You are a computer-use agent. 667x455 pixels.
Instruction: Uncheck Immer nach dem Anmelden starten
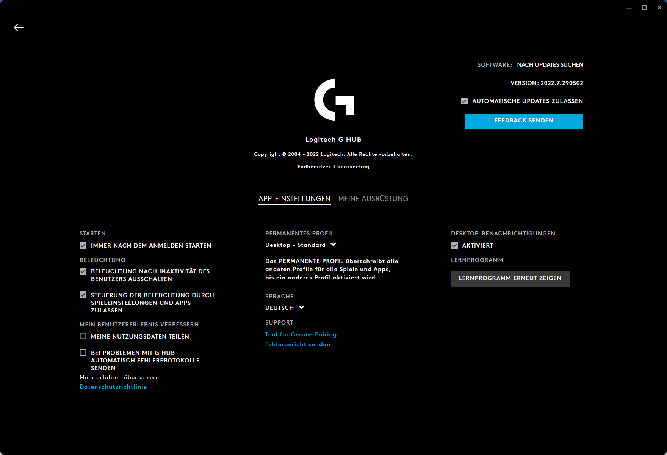[83, 245]
